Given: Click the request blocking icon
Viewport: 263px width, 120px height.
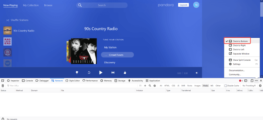Looking at the screenshot, I should click(x=155, y=86).
